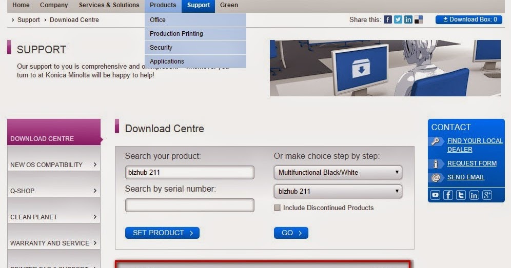Share page on LinkedIn icon
This screenshot has height=268, width=511.
click(408, 19)
